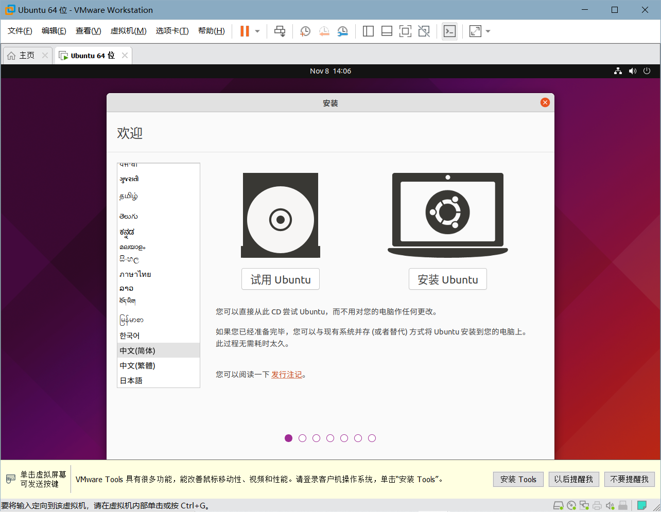Click the 以后提醒我 button
This screenshot has height=512, width=661.
click(x=573, y=479)
